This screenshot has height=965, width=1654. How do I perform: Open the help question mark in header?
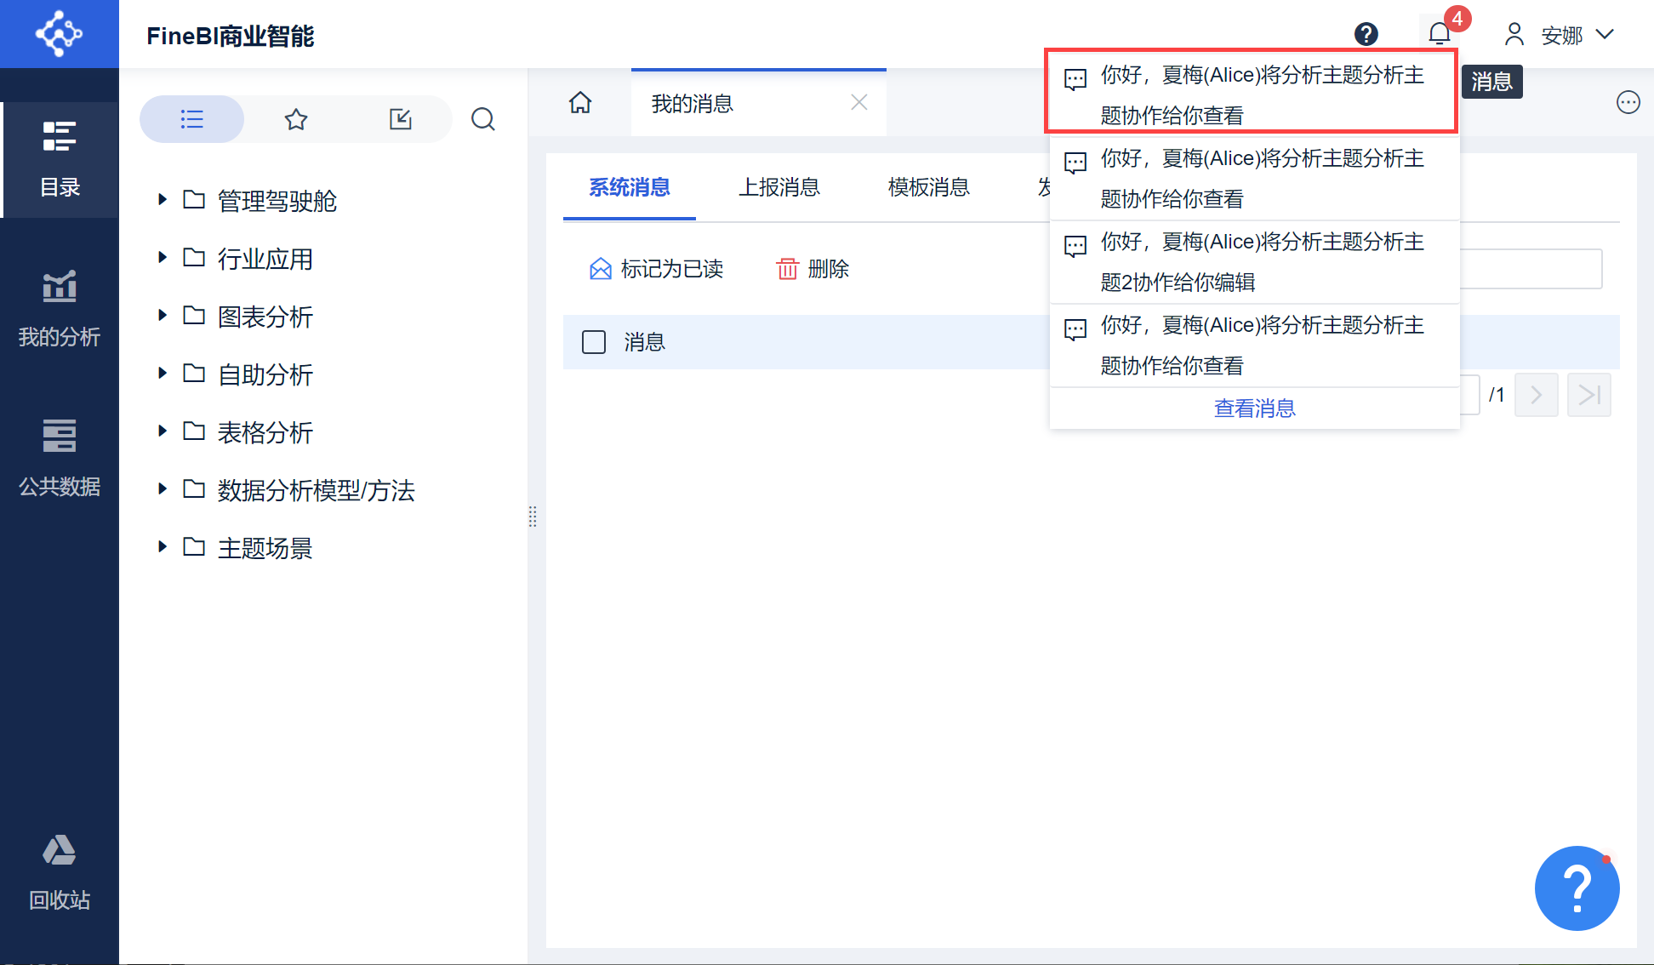(1366, 34)
